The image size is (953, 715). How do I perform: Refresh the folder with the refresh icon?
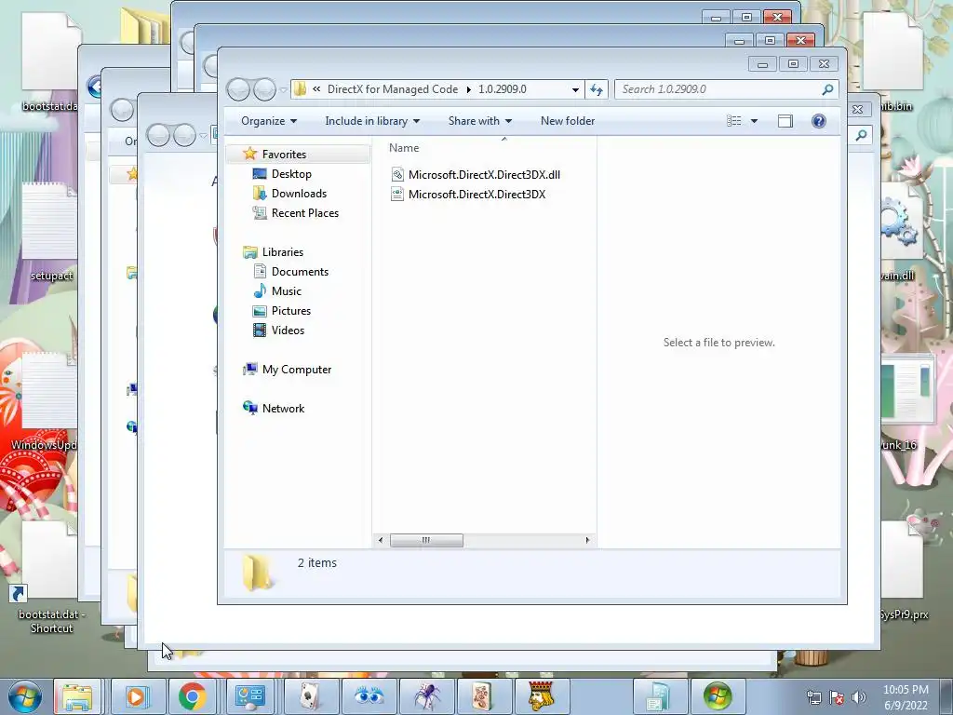(597, 89)
